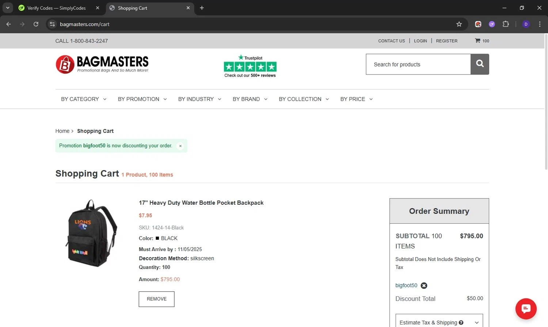The image size is (548, 327).
Task: Remove the backpack from cart
Action: [156, 299]
